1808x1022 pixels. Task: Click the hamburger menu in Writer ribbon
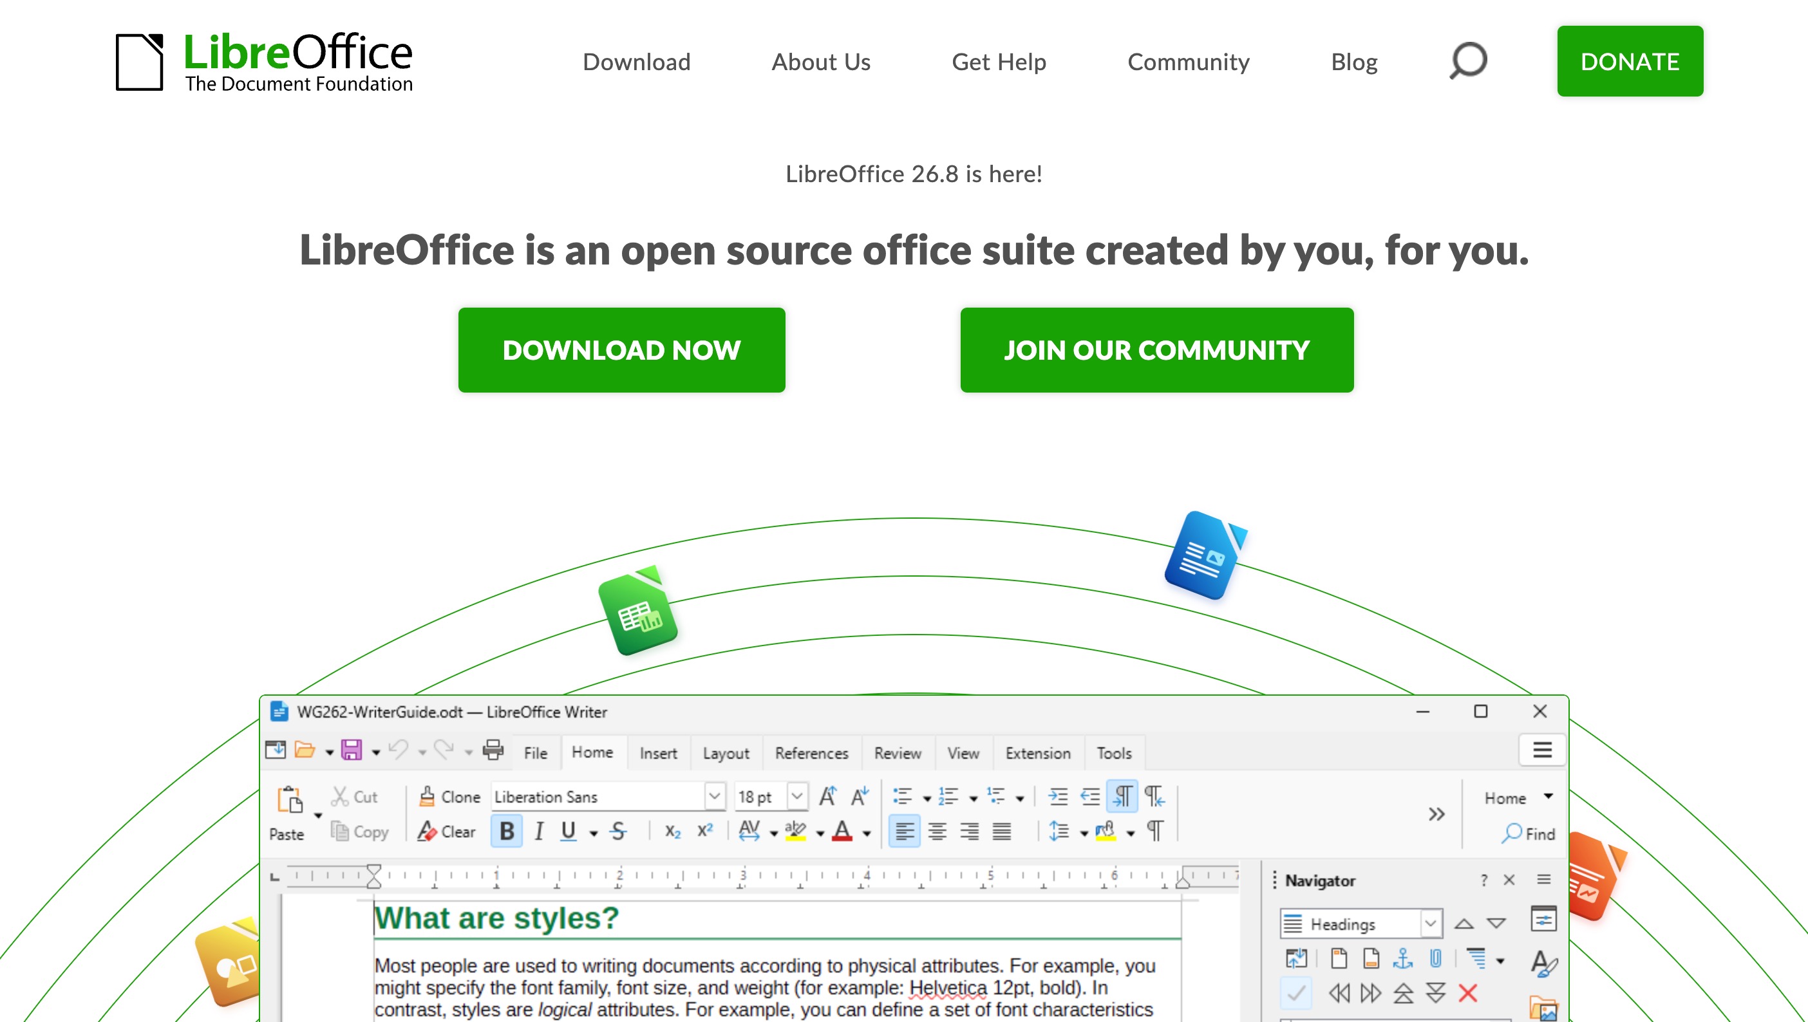coord(1542,750)
